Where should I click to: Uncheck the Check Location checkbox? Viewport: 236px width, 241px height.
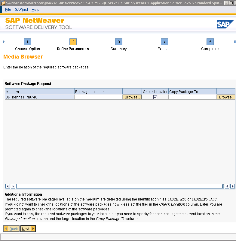pyautogui.click(x=155, y=97)
